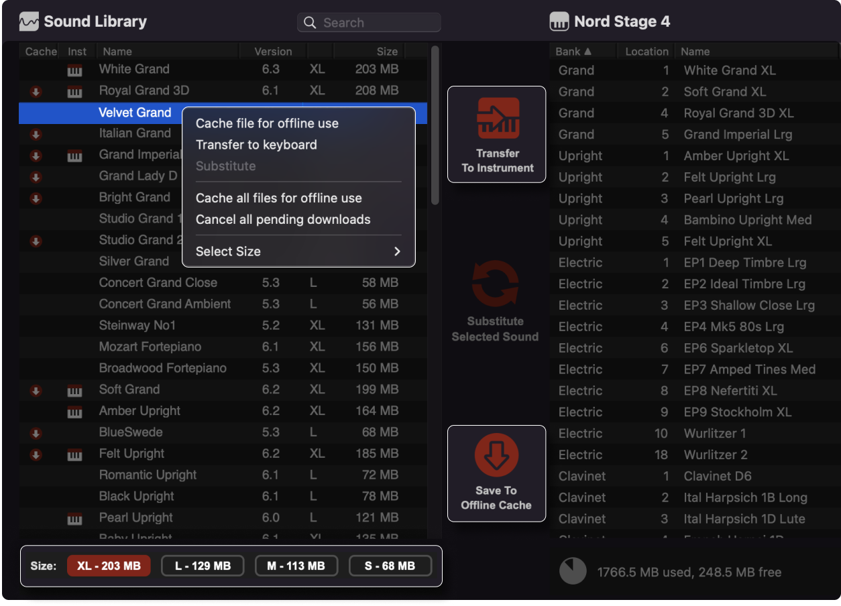Screen dimensions: 841x606
Task: Click into the Search input field
Action: tap(369, 23)
